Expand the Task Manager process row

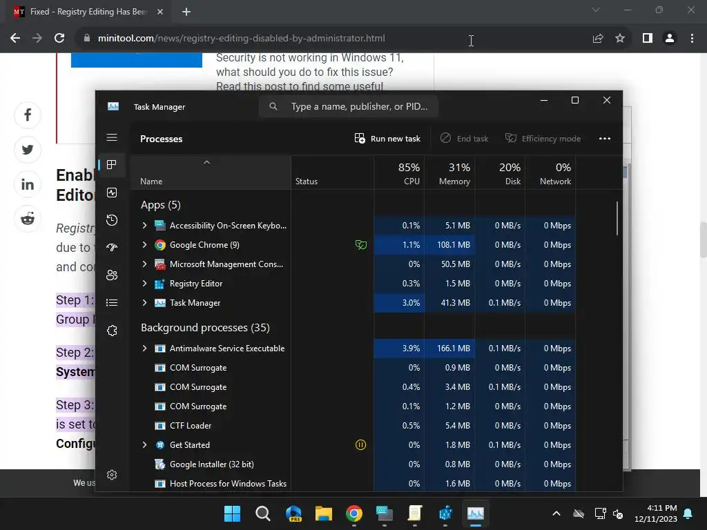[144, 303]
